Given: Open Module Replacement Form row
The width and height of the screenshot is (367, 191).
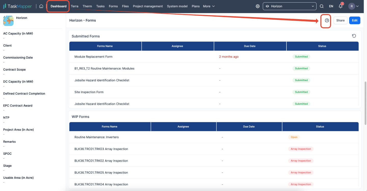Looking at the screenshot, I should pyautogui.click(x=214, y=57).
